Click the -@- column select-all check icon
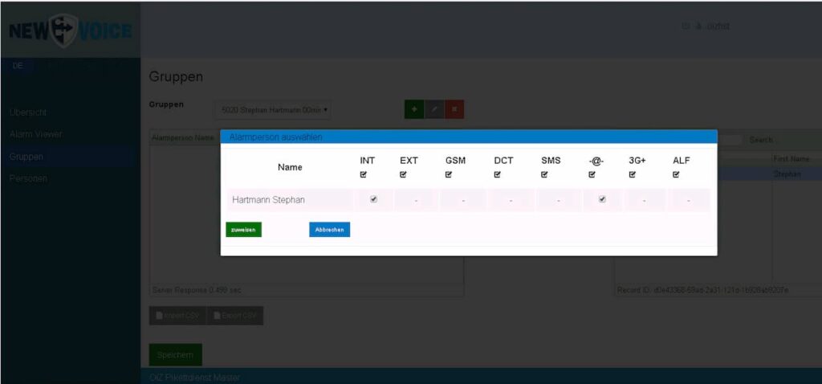This screenshot has width=822, height=384. click(592, 174)
